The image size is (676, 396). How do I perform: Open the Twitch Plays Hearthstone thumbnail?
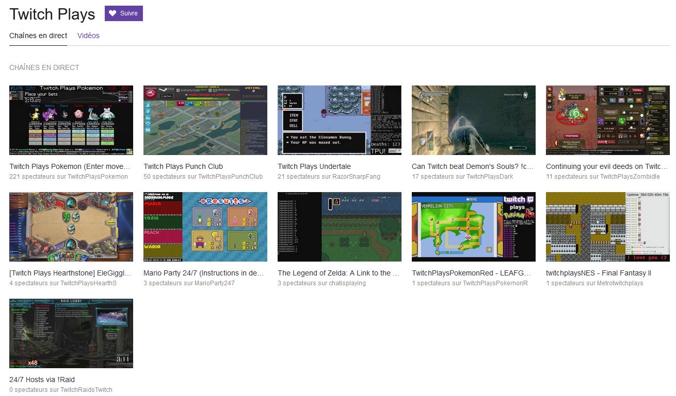(x=71, y=227)
